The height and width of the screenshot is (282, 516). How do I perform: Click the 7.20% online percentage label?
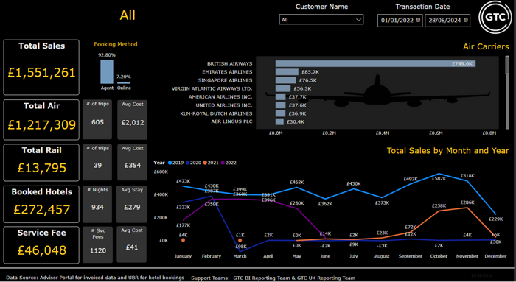(x=124, y=77)
